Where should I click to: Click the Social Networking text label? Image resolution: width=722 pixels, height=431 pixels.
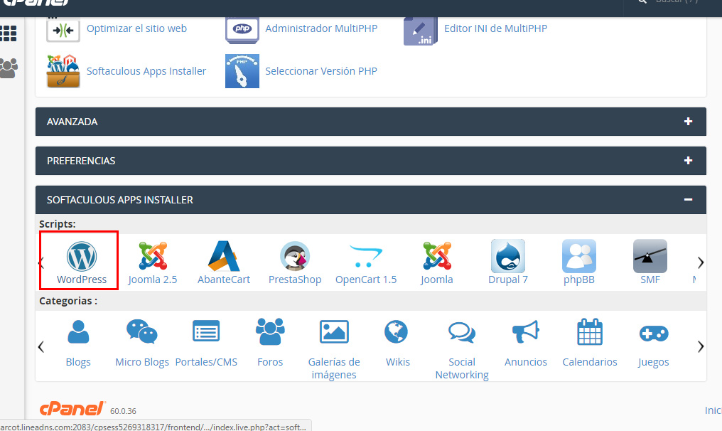coord(462,368)
